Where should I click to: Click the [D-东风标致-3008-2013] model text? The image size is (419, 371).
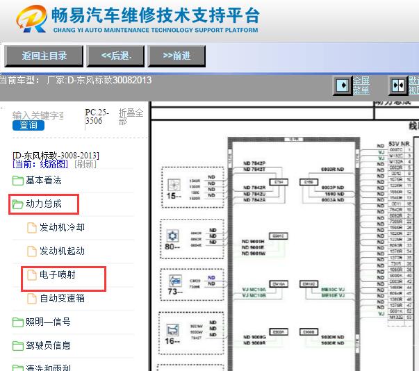[56, 155]
